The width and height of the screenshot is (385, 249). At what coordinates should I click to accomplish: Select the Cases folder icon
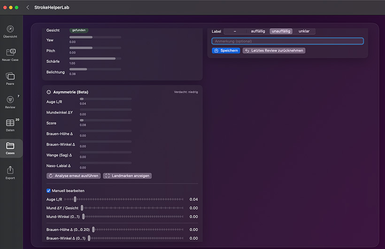pyautogui.click(x=10, y=146)
